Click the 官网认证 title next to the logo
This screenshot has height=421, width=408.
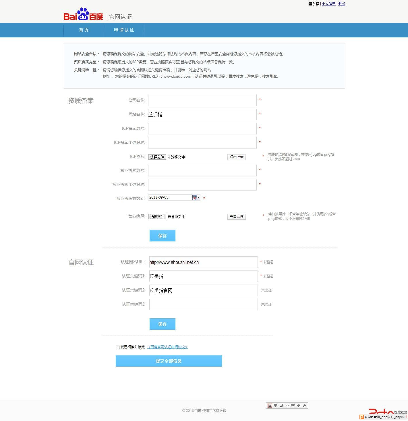[x=121, y=17]
